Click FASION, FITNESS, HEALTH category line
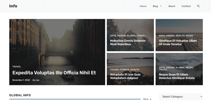 point(125,70)
